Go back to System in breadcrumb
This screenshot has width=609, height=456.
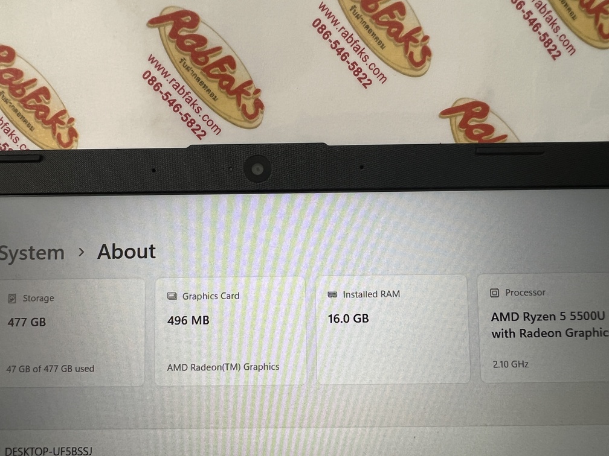click(x=32, y=253)
